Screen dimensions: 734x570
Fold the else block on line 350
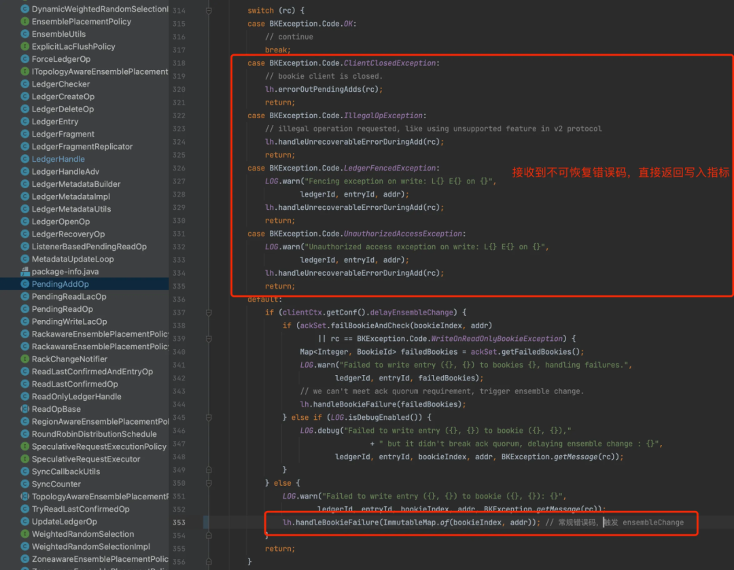(209, 483)
